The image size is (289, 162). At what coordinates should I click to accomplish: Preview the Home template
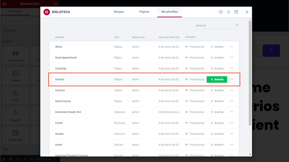195,145
